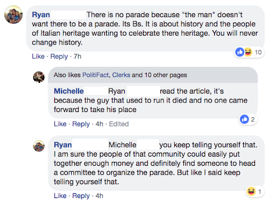Open the PolitiFact page link
Image resolution: width=272 pixels, height=205 pixels.
96,75
